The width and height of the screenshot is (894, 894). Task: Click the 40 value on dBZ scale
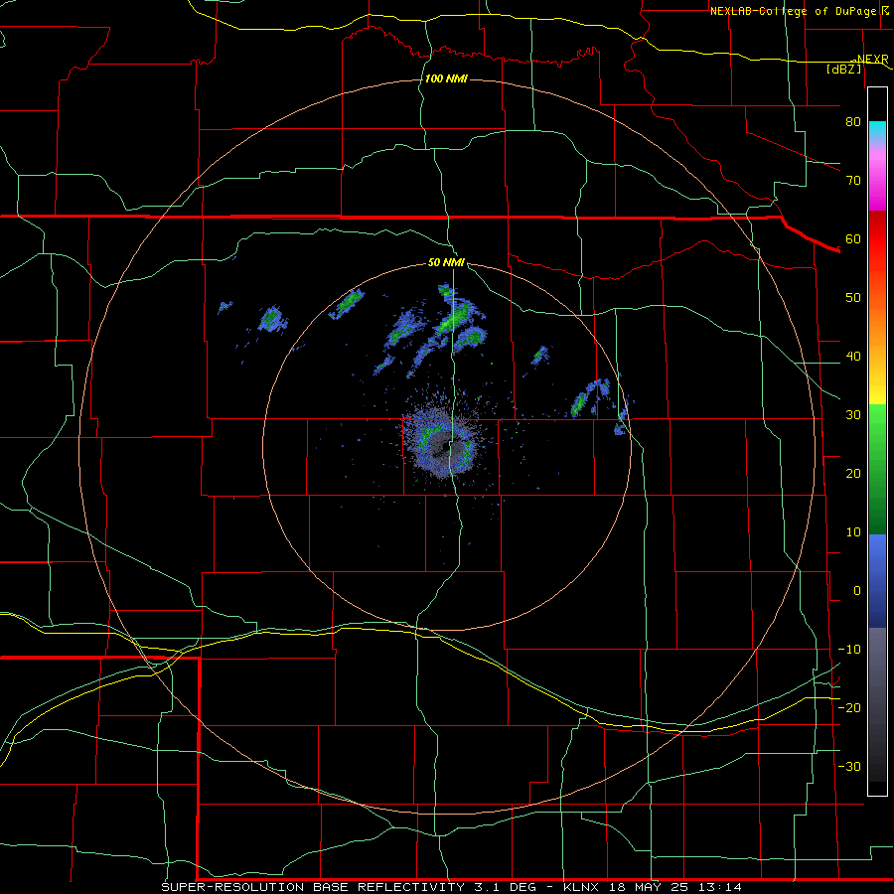point(853,357)
